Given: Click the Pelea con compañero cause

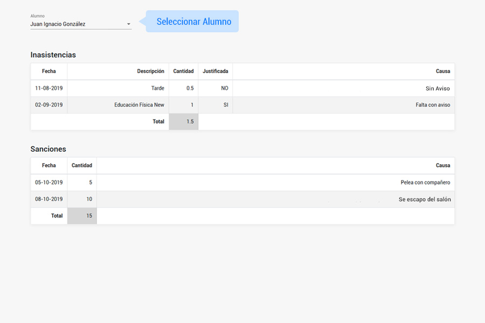Looking at the screenshot, I should point(425,182).
